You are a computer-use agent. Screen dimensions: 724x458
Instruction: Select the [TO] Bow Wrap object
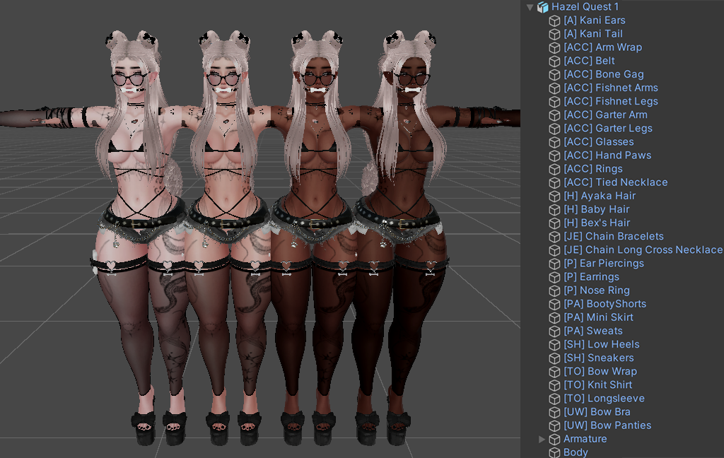[600, 371]
